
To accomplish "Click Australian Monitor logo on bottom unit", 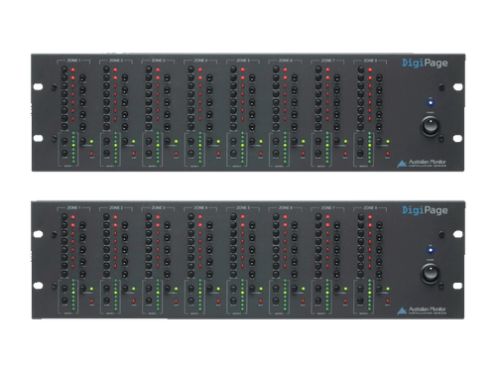I will pyautogui.click(x=422, y=310).
